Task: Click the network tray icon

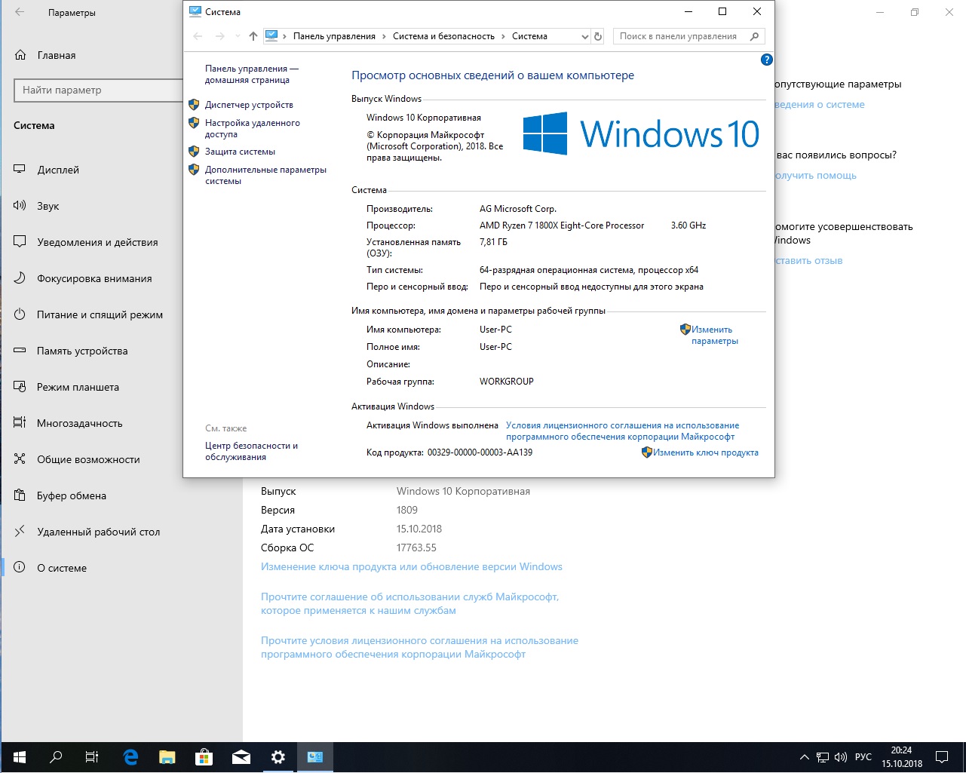Action: [x=823, y=757]
